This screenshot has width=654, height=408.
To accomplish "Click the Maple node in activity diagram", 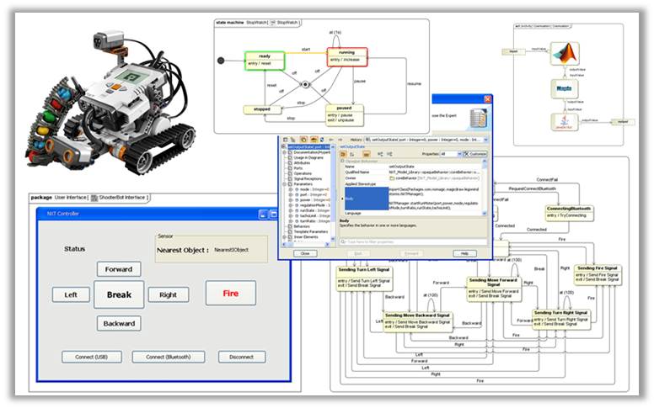I will [x=565, y=88].
